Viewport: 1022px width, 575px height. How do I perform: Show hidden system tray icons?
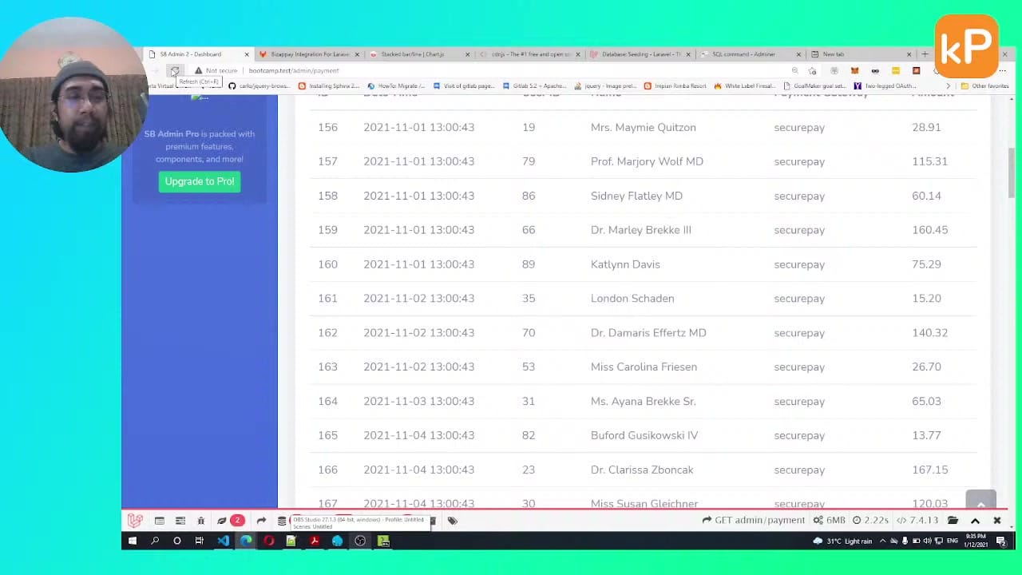pos(882,541)
